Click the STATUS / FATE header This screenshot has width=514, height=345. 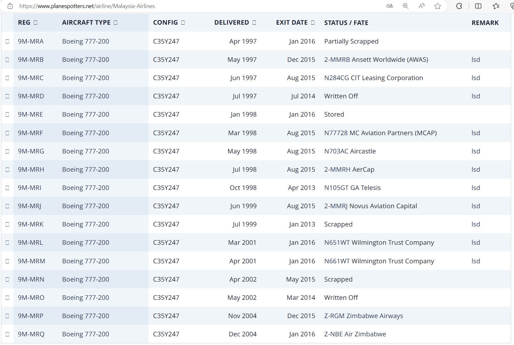[346, 23]
